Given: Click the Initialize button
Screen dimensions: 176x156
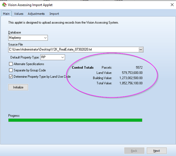Looking at the screenshot, I should pos(18,87).
